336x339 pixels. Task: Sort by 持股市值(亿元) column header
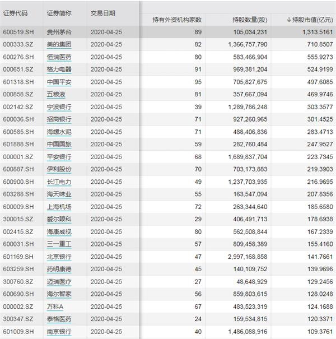coord(310,20)
